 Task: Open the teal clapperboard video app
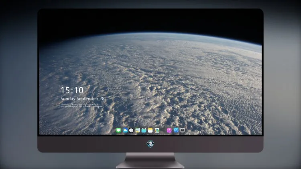(144, 131)
